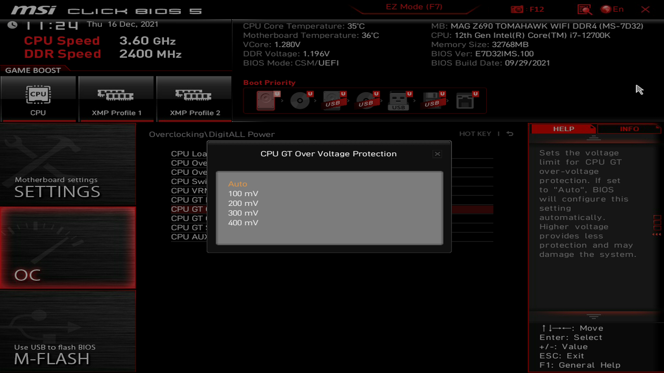The width and height of the screenshot is (664, 373).
Task: Expand help panel using bottom grip handle
Action: pyautogui.click(x=594, y=316)
